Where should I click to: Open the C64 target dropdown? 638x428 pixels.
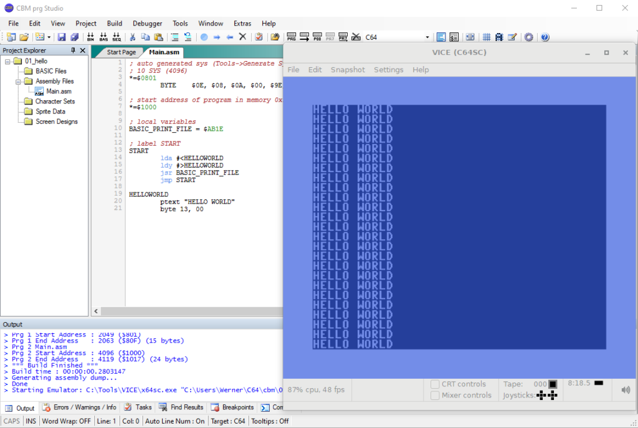coord(427,37)
